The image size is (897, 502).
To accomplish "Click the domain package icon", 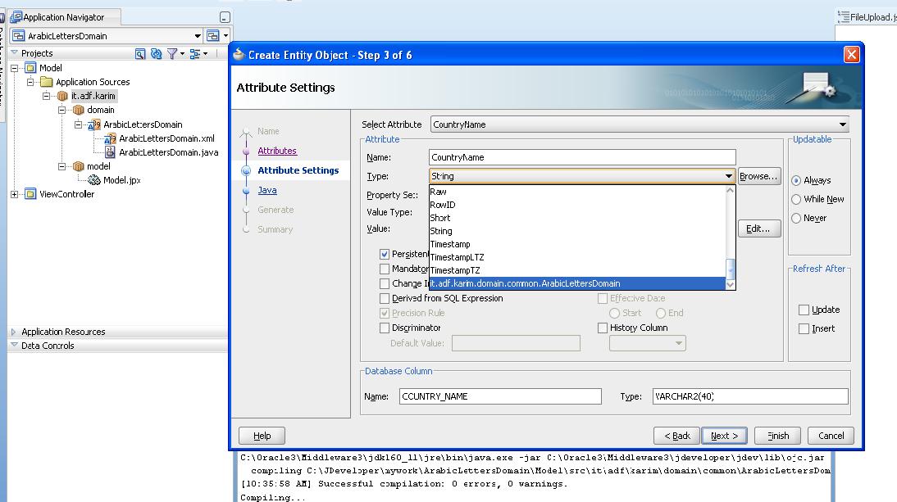I will click(79, 111).
